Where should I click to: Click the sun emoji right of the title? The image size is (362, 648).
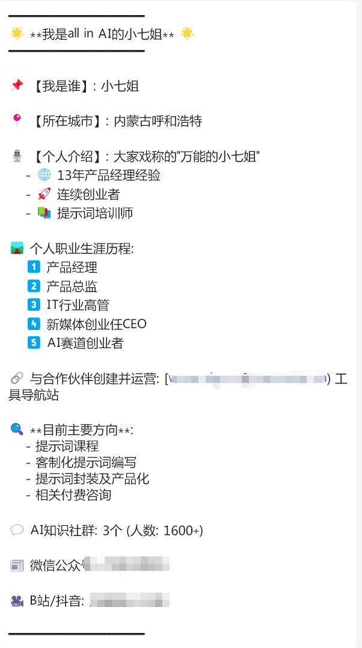[x=188, y=33]
